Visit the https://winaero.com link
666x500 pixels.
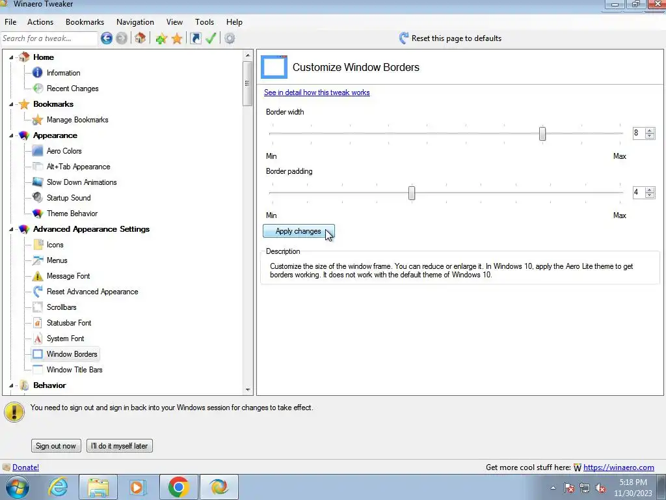coord(619,467)
